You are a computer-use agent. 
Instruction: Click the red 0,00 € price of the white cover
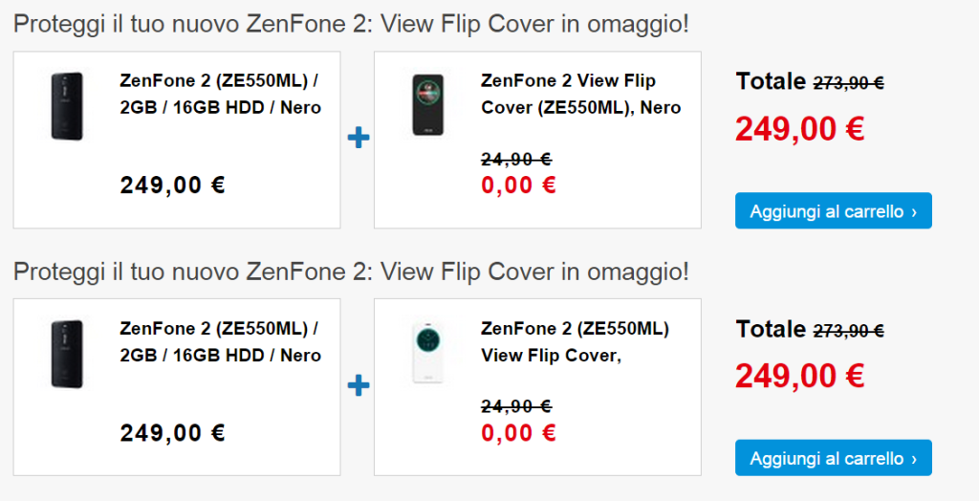tap(519, 432)
